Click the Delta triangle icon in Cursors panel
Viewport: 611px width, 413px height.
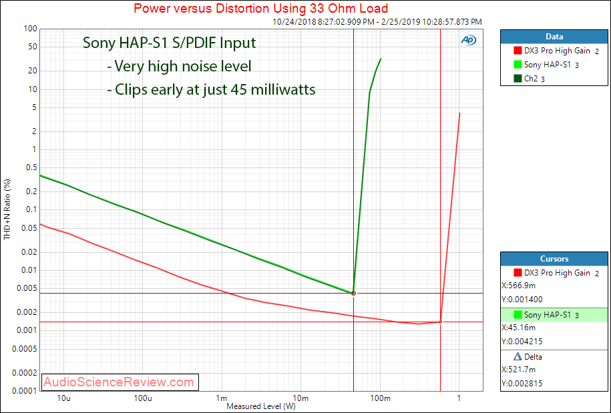tap(518, 356)
